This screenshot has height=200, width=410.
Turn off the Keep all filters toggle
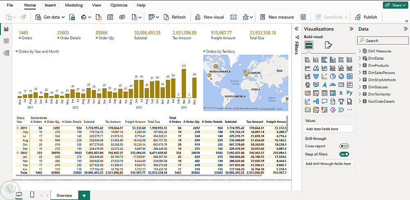click(x=344, y=154)
